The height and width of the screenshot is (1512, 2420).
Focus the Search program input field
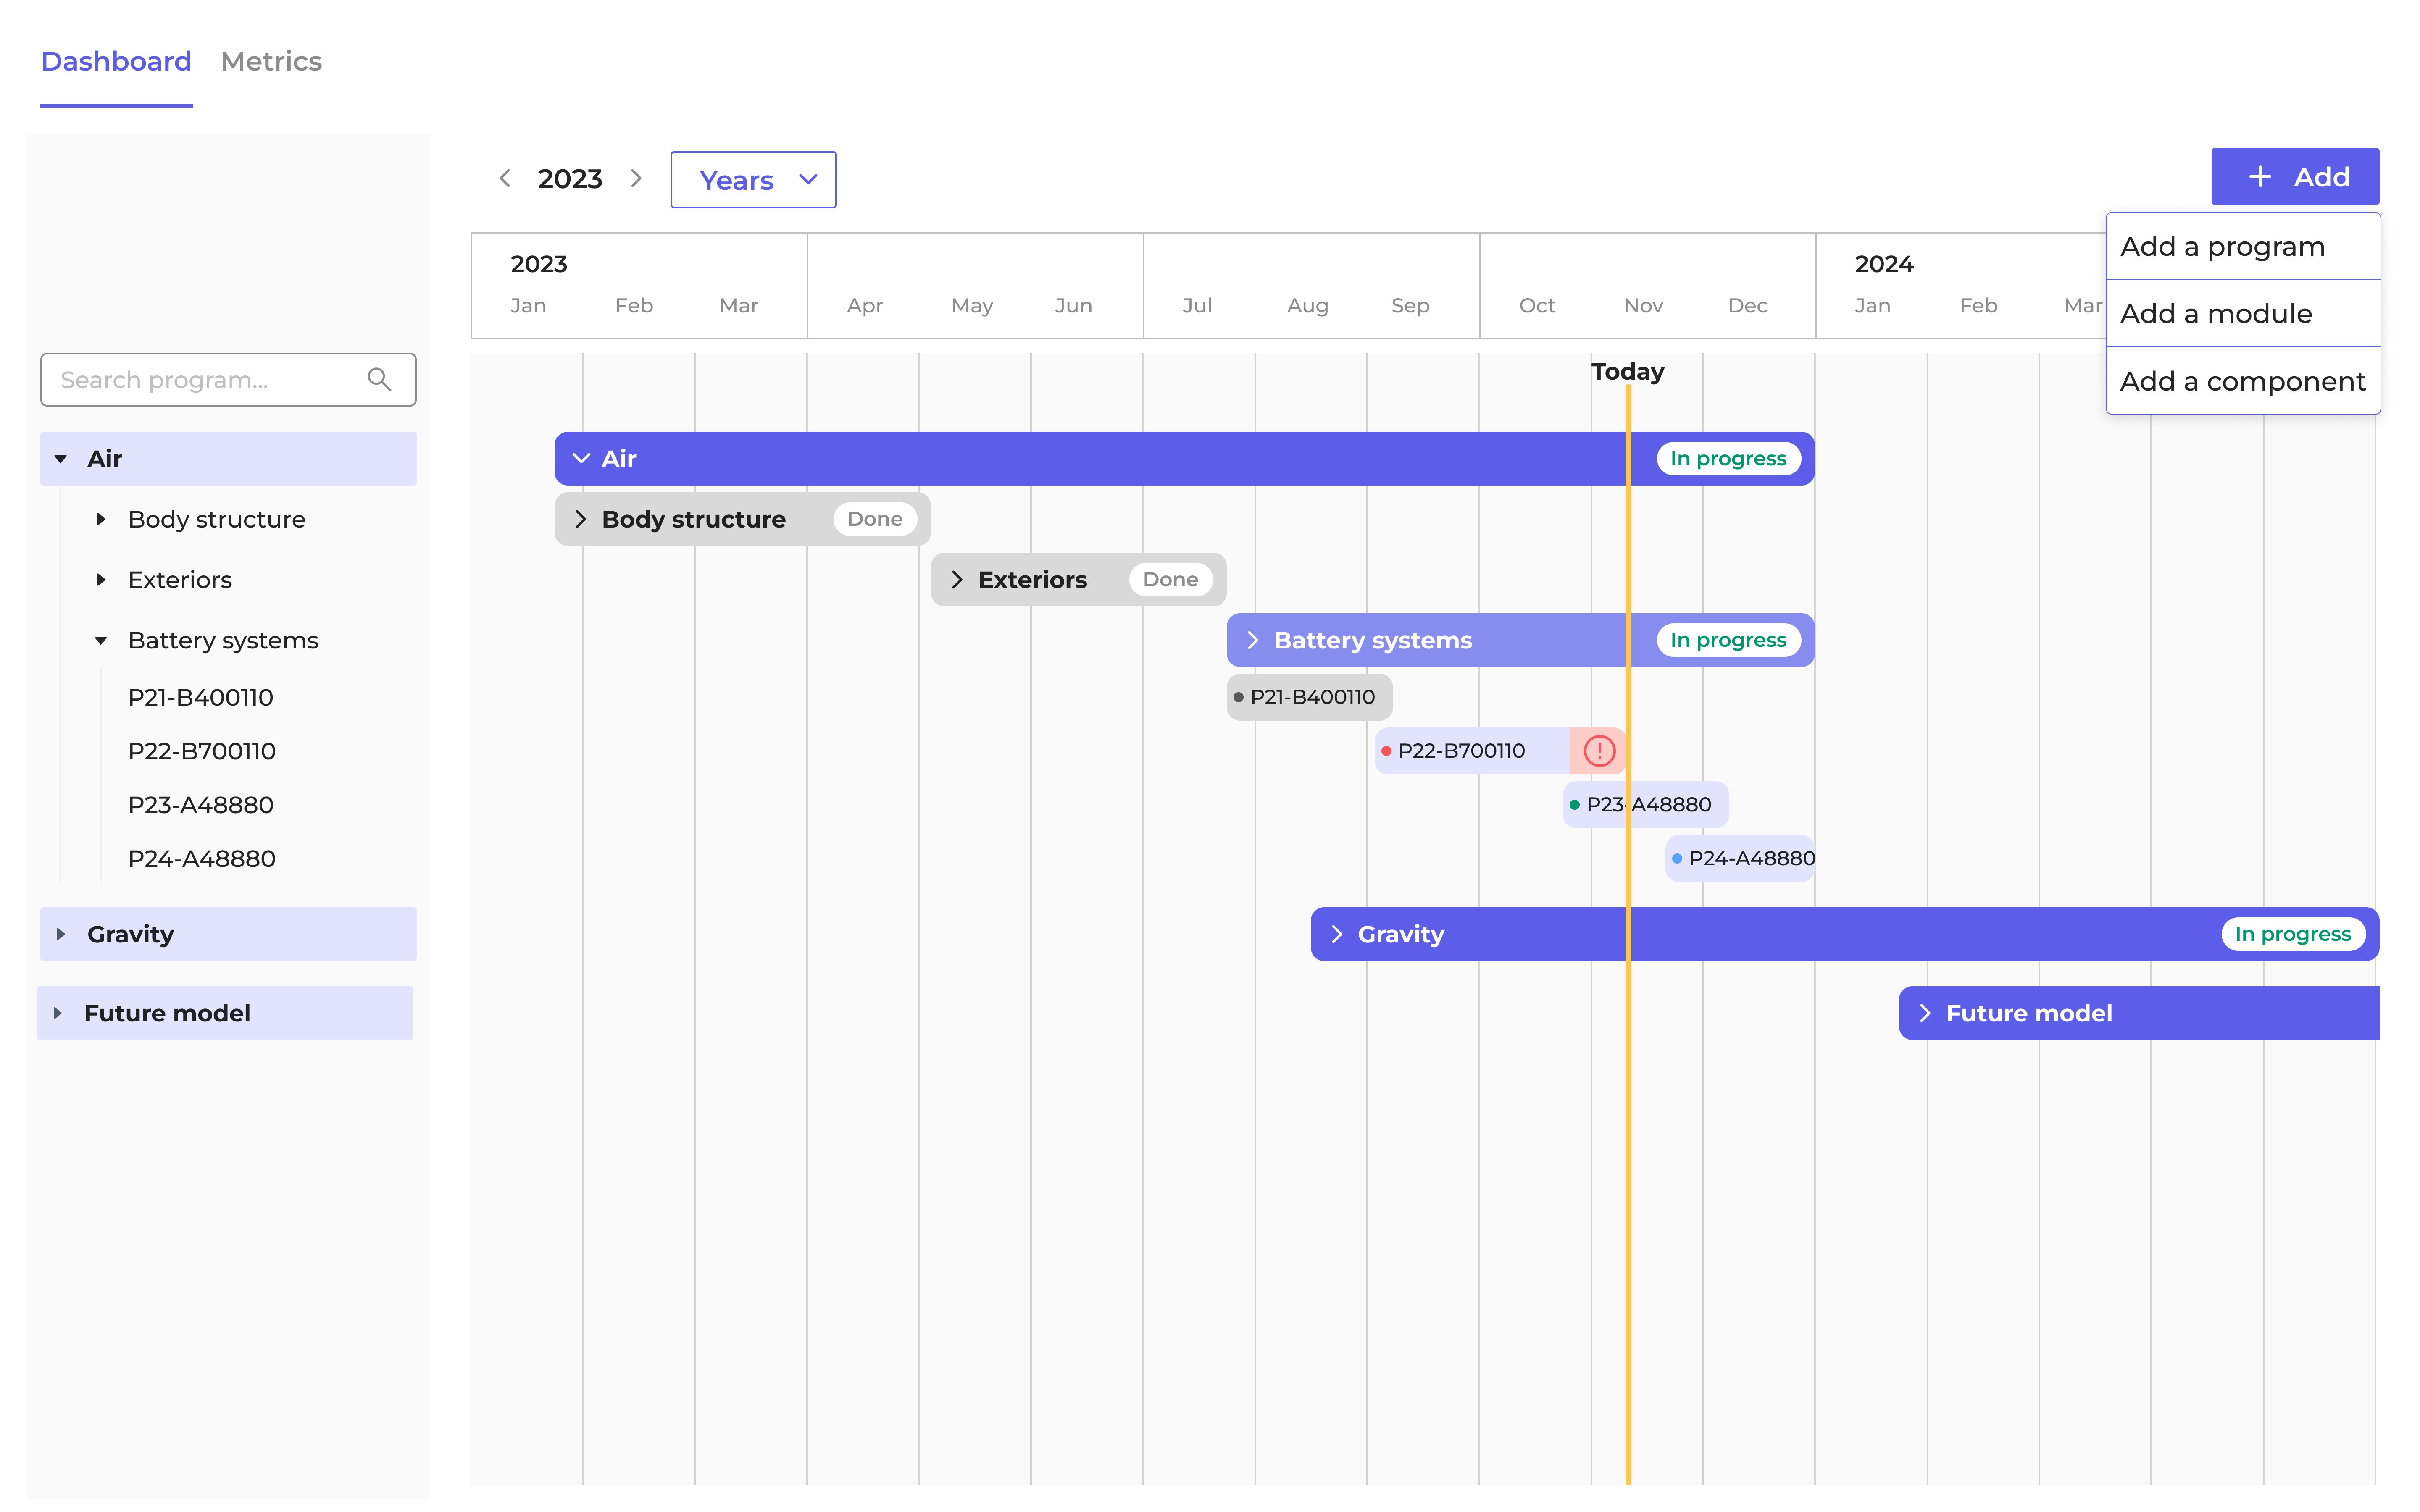pos(228,380)
